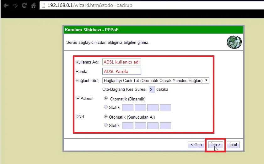Viewport: 264px width, 164px height.
Task: Select Statik IP Adresi radio button
Action: [x=106, y=107]
